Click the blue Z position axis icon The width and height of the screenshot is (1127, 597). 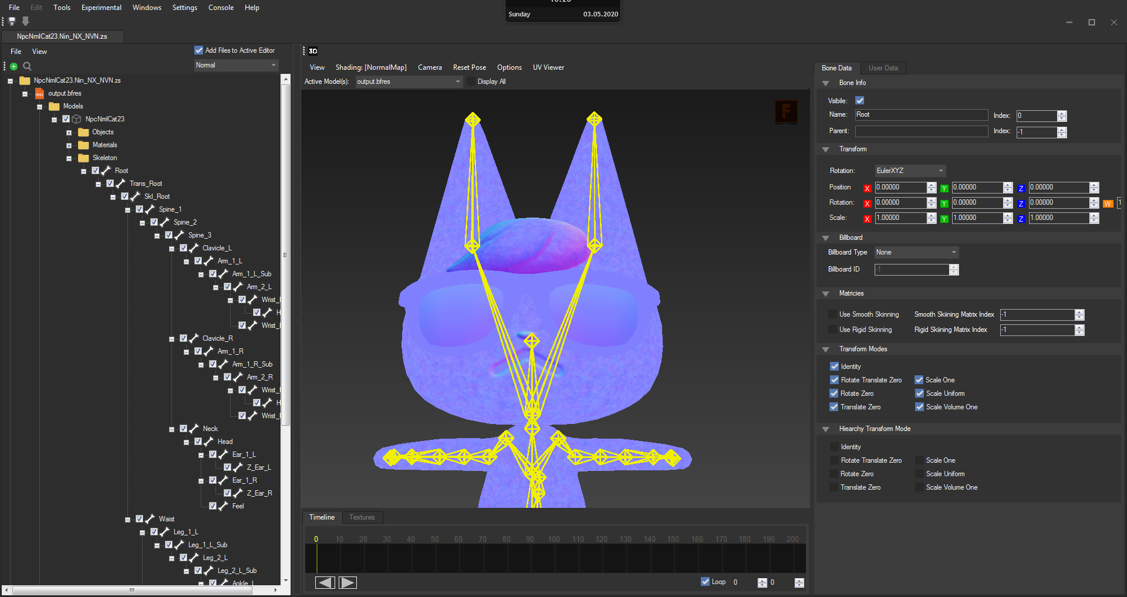click(x=1021, y=188)
